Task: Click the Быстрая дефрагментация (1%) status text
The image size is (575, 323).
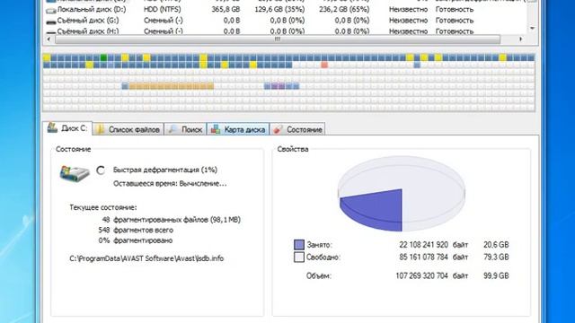Action: (x=165, y=170)
